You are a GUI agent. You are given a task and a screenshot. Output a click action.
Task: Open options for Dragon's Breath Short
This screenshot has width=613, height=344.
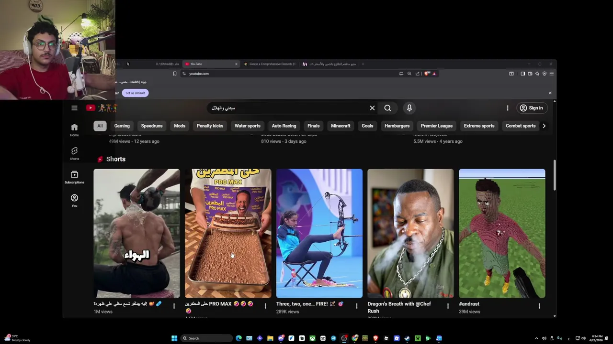448,306
